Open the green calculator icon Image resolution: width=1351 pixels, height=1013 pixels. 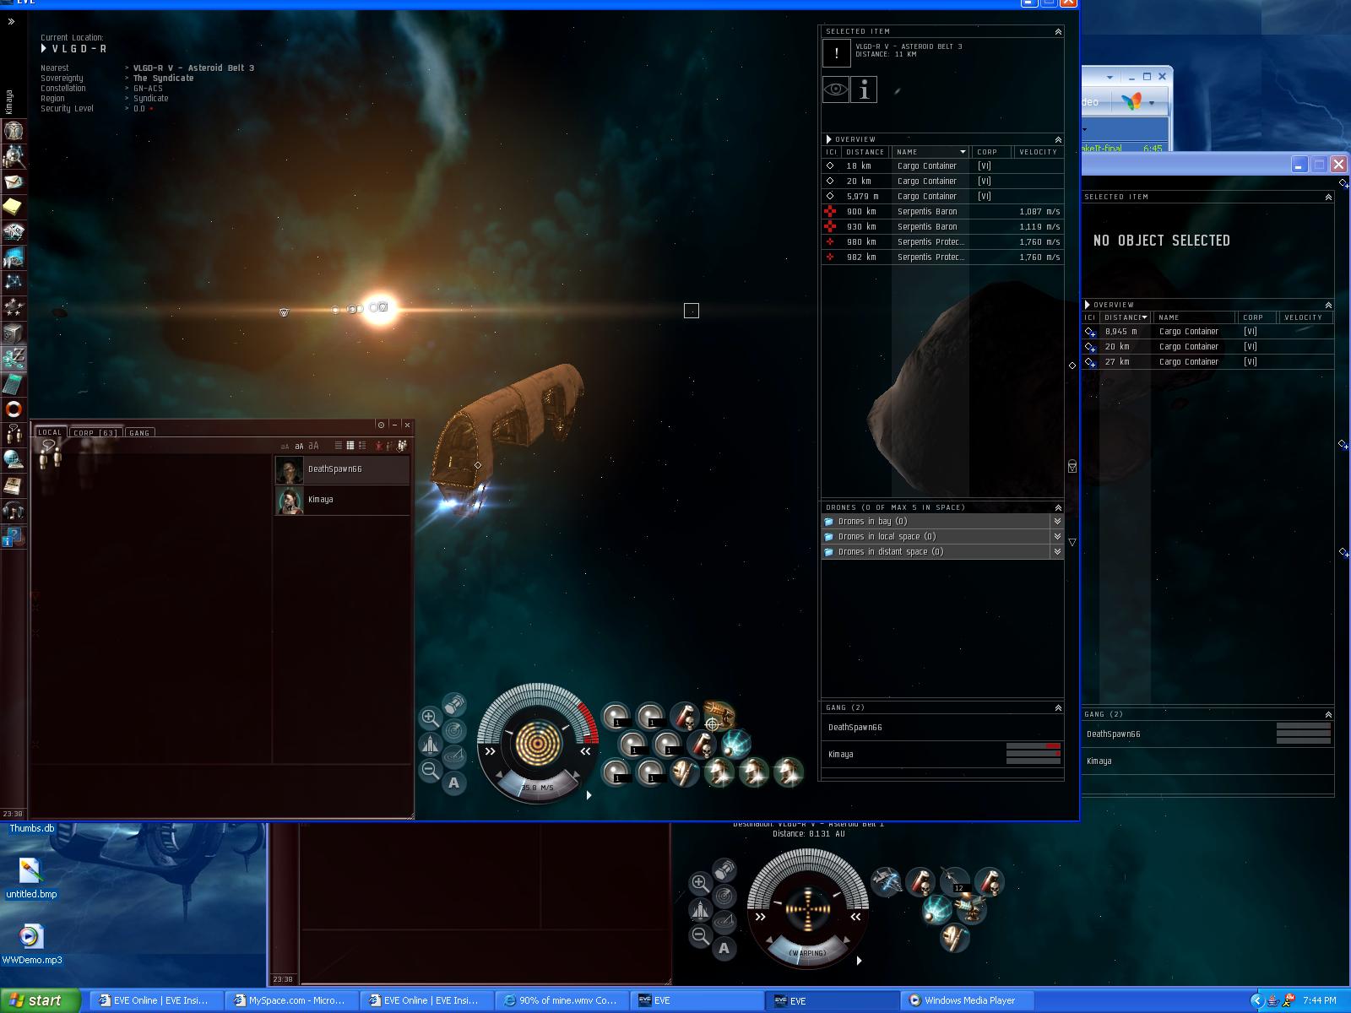click(14, 384)
